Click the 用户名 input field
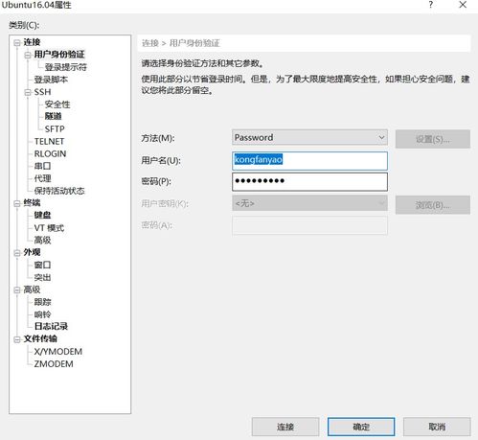This screenshot has height=440, width=478. coord(309,161)
